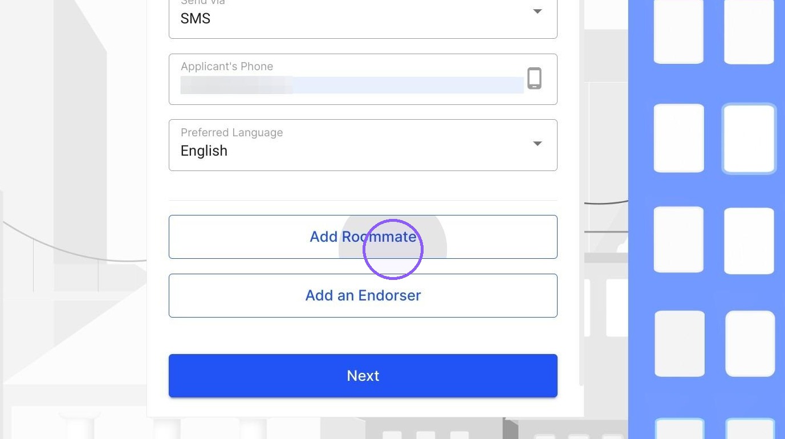This screenshot has width=785, height=439.
Task: Click the form's vertical scrollbar
Action: click(x=581, y=193)
